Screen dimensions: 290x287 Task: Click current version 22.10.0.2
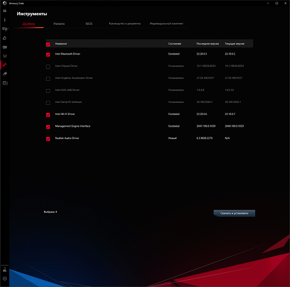[230, 54]
